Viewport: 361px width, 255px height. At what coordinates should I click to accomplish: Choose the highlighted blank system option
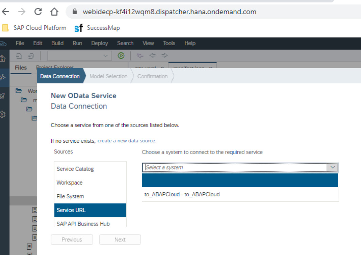tap(240, 180)
